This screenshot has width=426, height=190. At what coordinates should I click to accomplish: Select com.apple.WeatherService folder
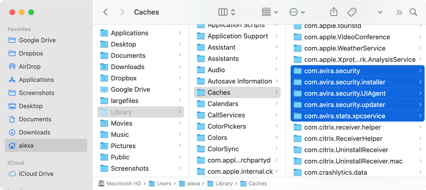358,48
